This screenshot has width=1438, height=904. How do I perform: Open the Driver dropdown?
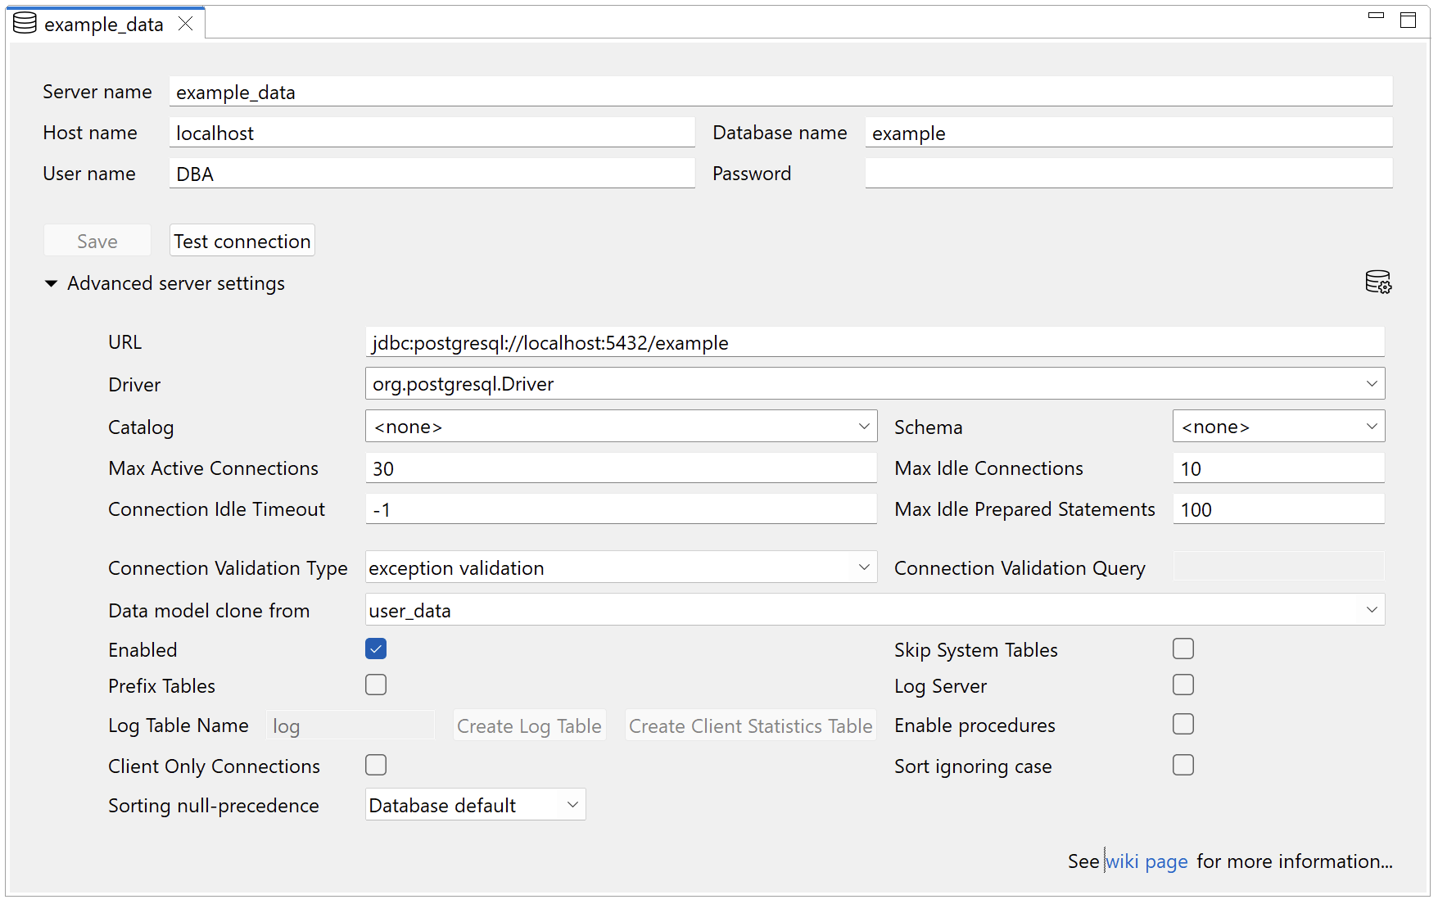click(x=874, y=384)
